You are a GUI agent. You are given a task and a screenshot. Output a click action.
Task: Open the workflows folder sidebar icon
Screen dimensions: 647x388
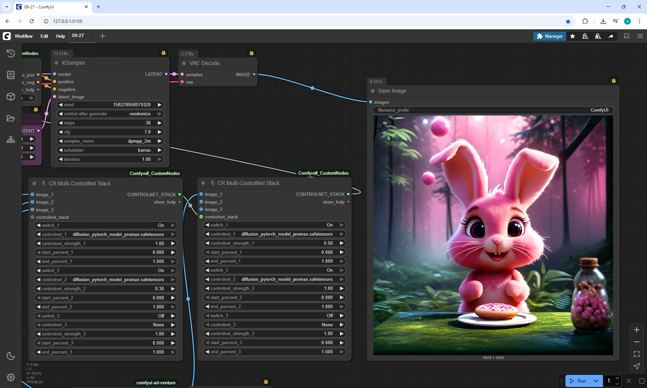[x=11, y=118]
